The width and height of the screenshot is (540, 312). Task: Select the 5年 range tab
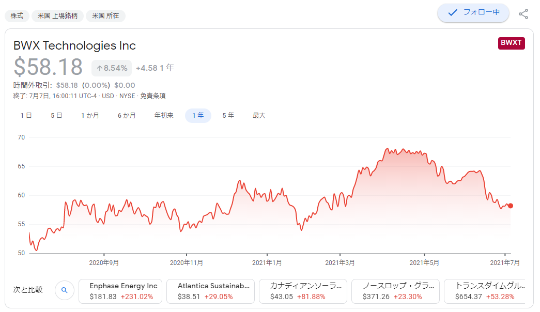click(x=228, y=115)
